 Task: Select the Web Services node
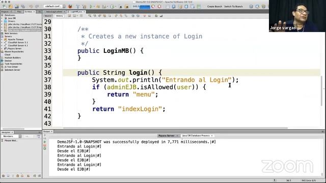11,34
